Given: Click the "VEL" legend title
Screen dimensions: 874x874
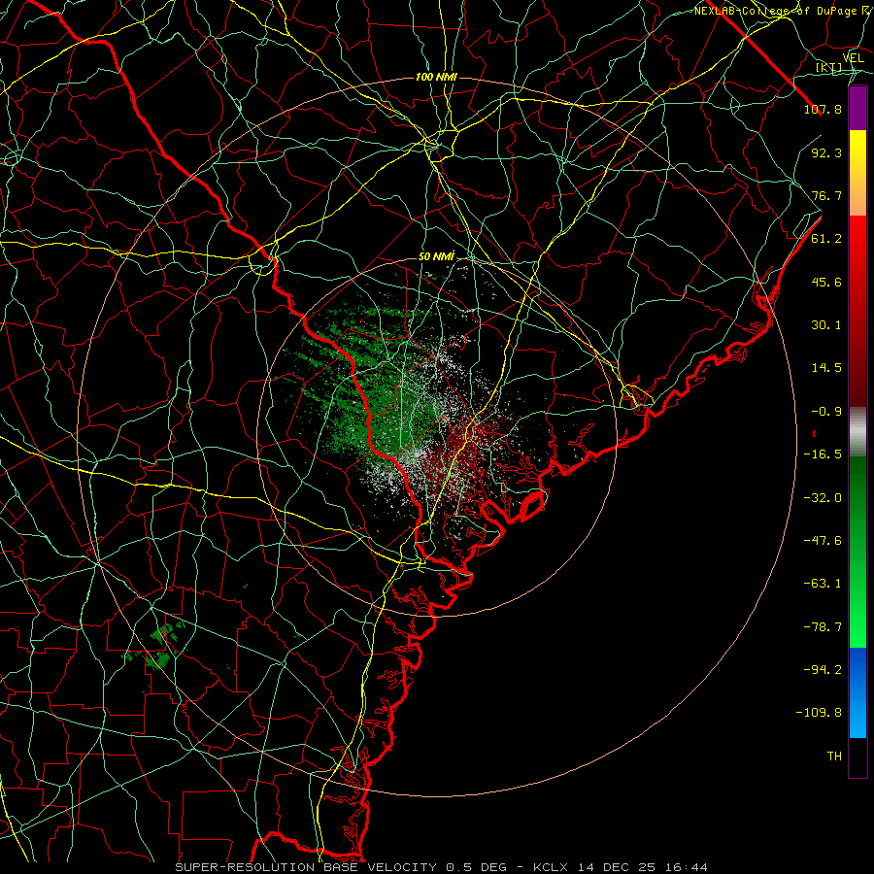Looking at the screenshot, I should 854,57.
